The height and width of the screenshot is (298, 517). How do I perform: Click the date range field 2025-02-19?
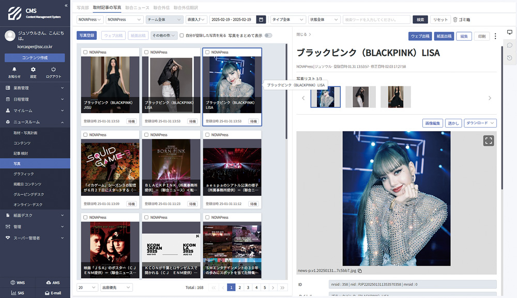(233, 20)
